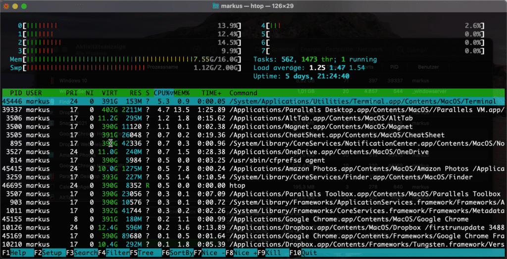Select the CheatSheet process row
This screenshot has width=507, height=259.
pos(253,135)
